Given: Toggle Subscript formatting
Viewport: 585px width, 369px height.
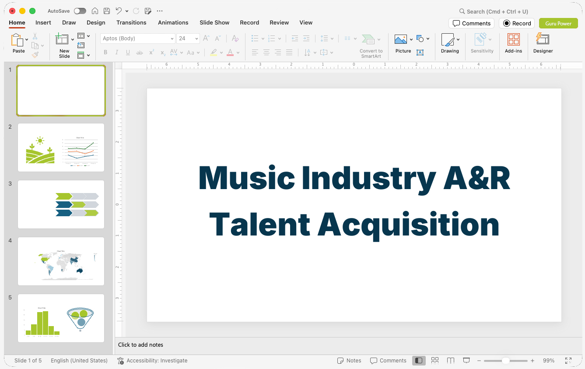Looking at the screenshot, I should click(163, 53).
